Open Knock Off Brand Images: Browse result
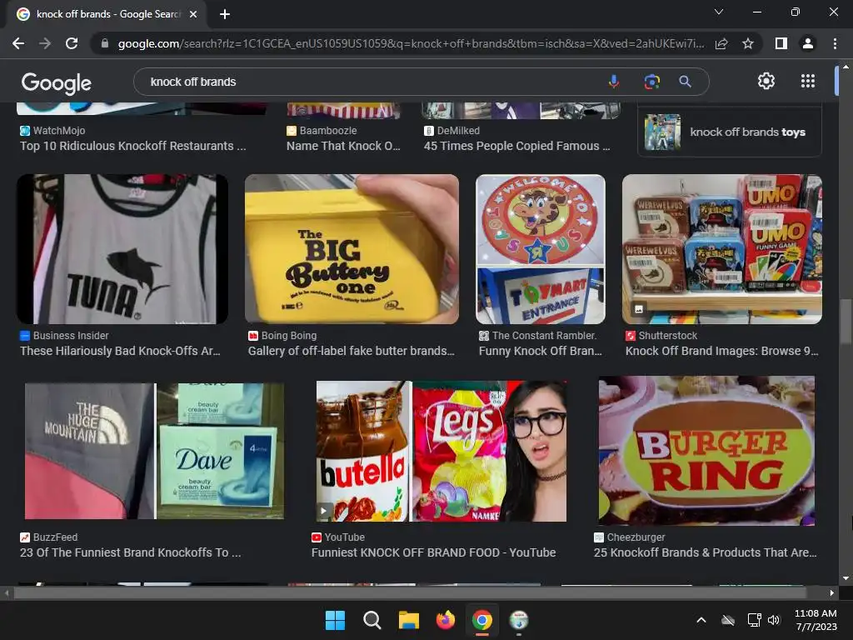The image size is (853, 640). [x=721, y=351]
